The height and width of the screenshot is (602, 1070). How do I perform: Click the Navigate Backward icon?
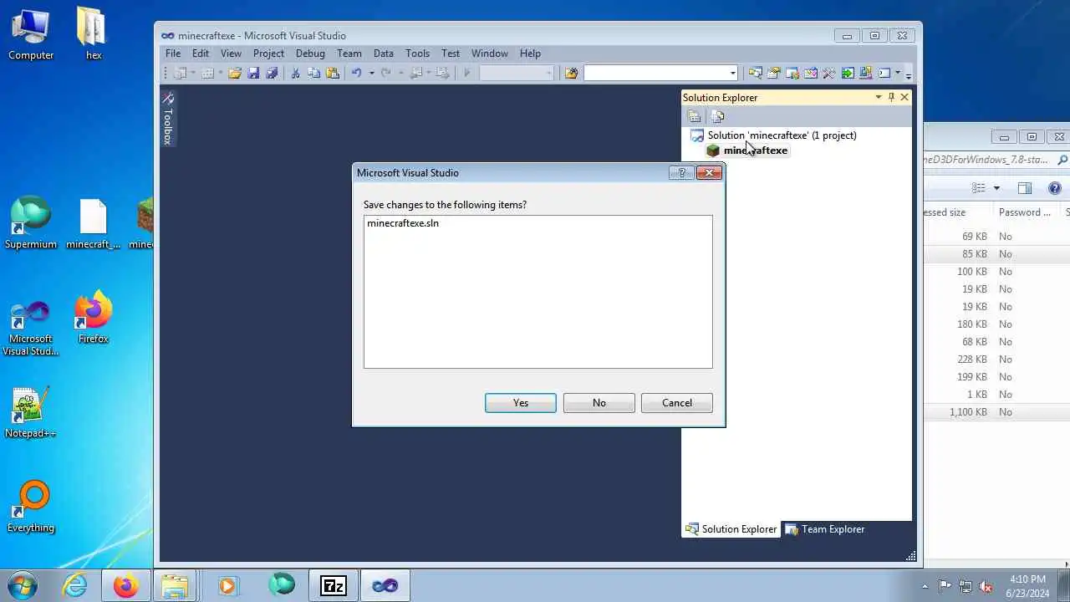[416, 74]
